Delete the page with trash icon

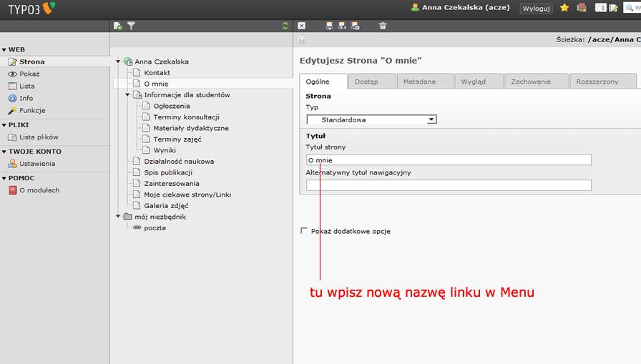pos(383,26)
